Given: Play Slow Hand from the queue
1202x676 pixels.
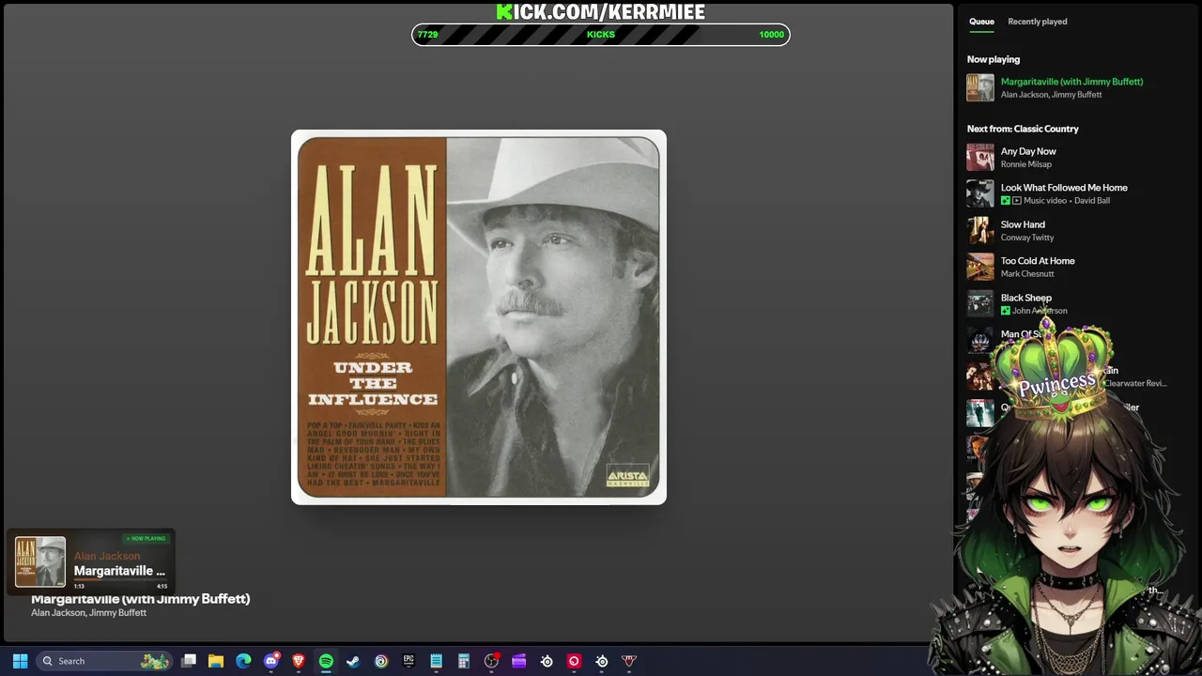Looking at the screenshot, I should coord(1023,224).
